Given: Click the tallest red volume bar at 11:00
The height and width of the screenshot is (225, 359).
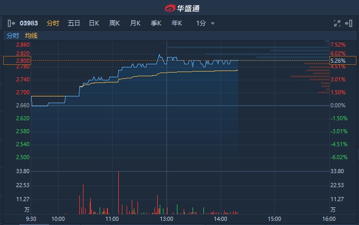Looking at the screenshot, I should pyautogui.click(x=119, y=193).
